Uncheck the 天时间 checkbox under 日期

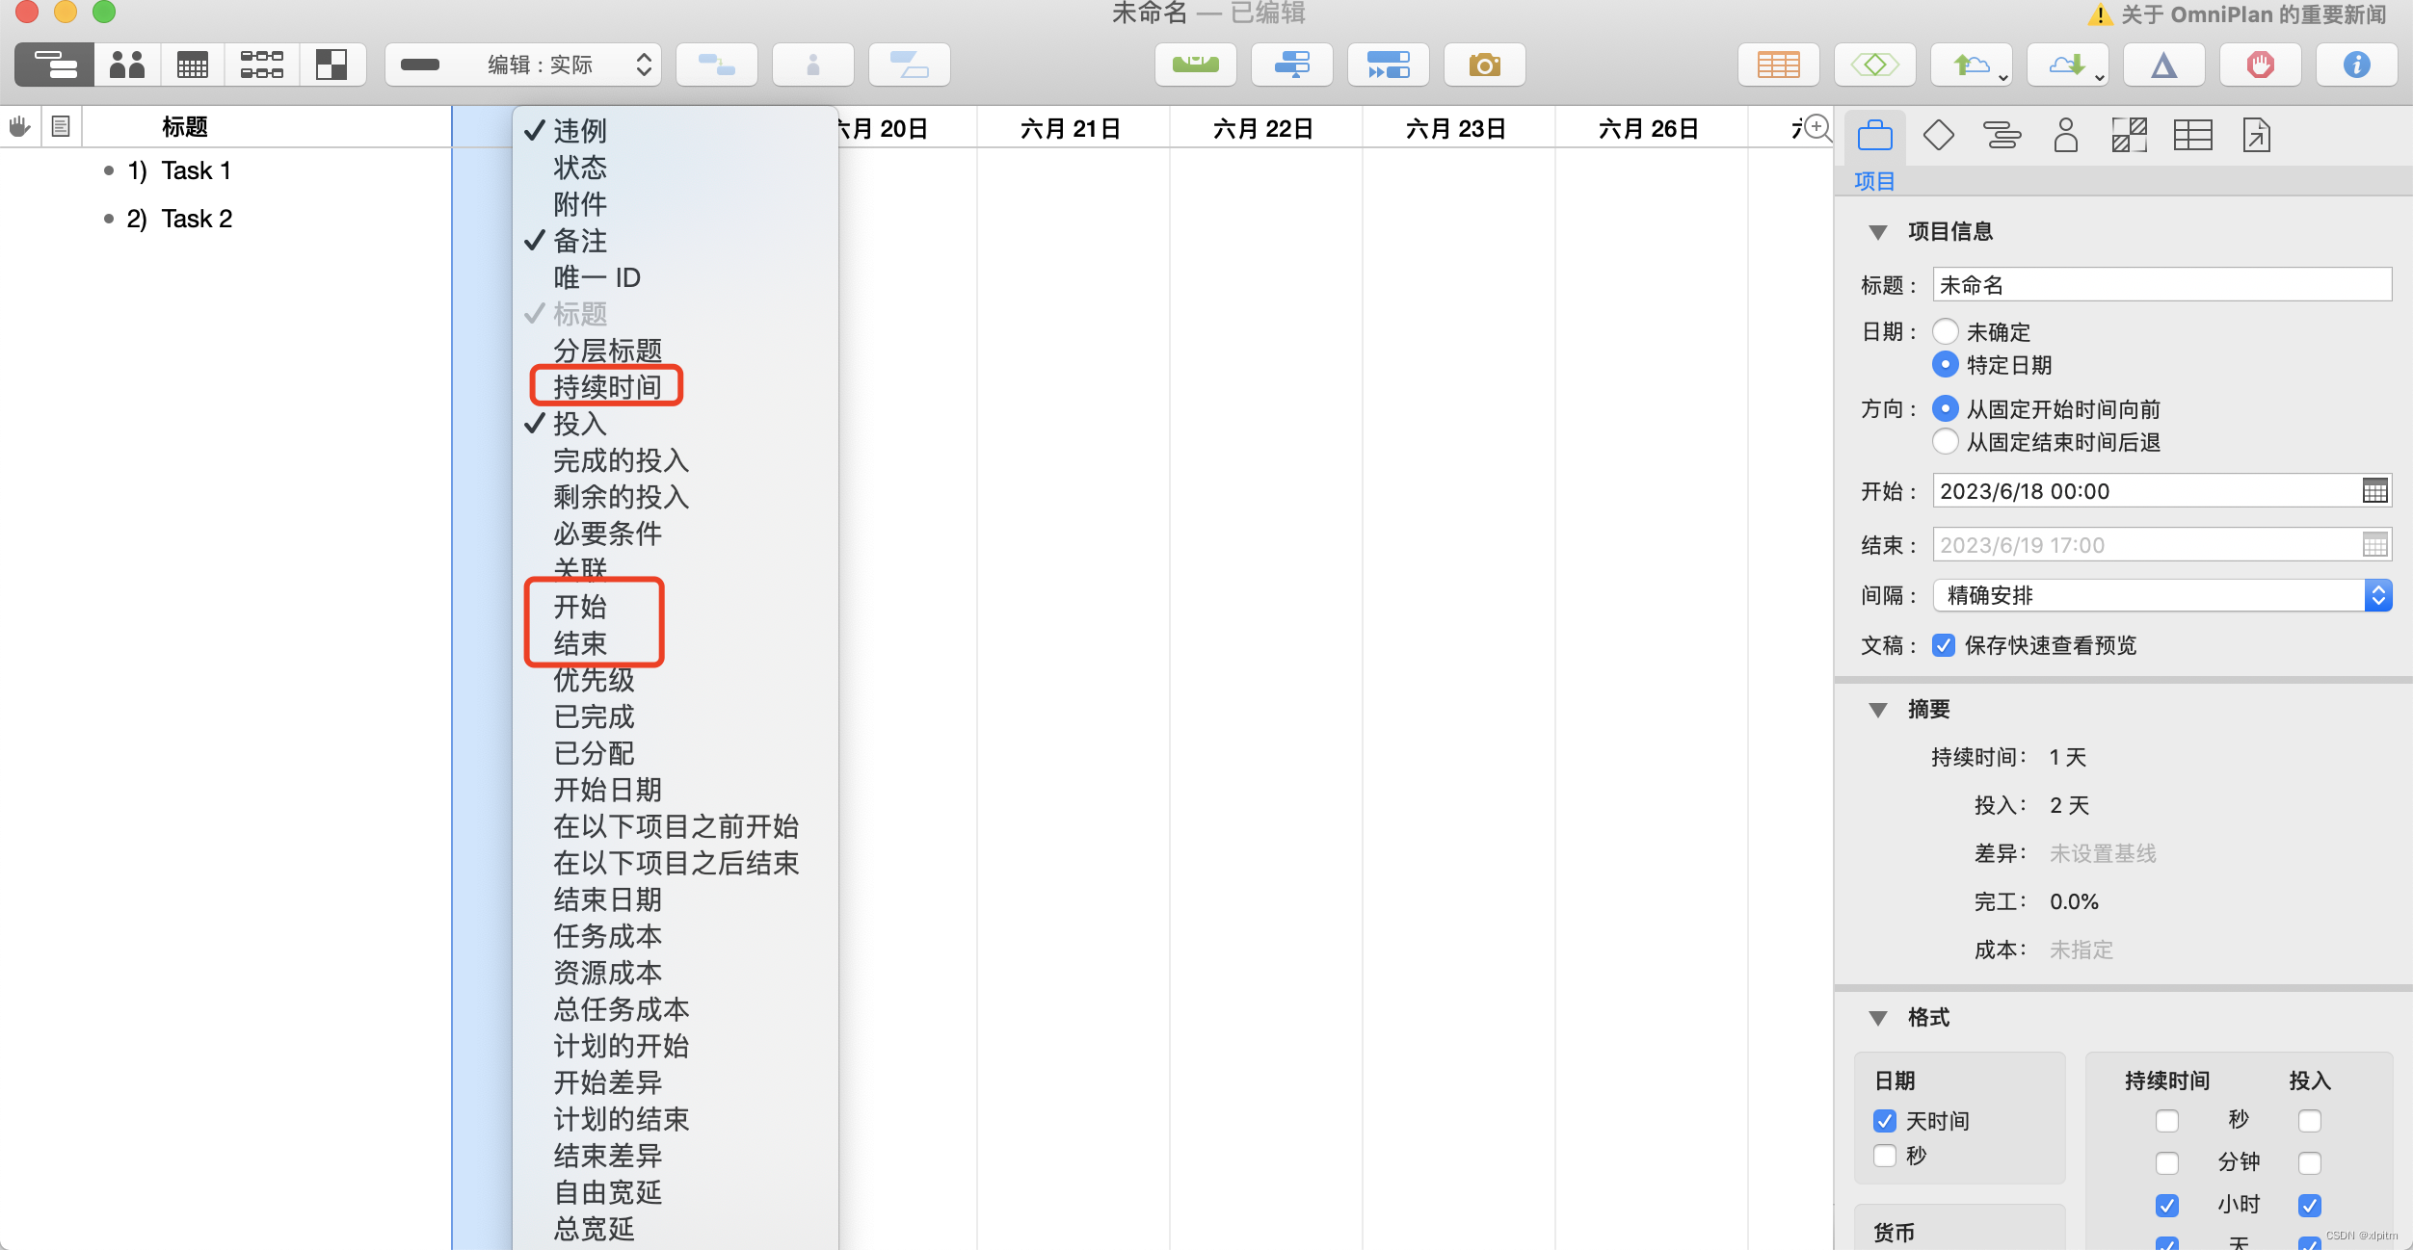tap(1886, 1120)
